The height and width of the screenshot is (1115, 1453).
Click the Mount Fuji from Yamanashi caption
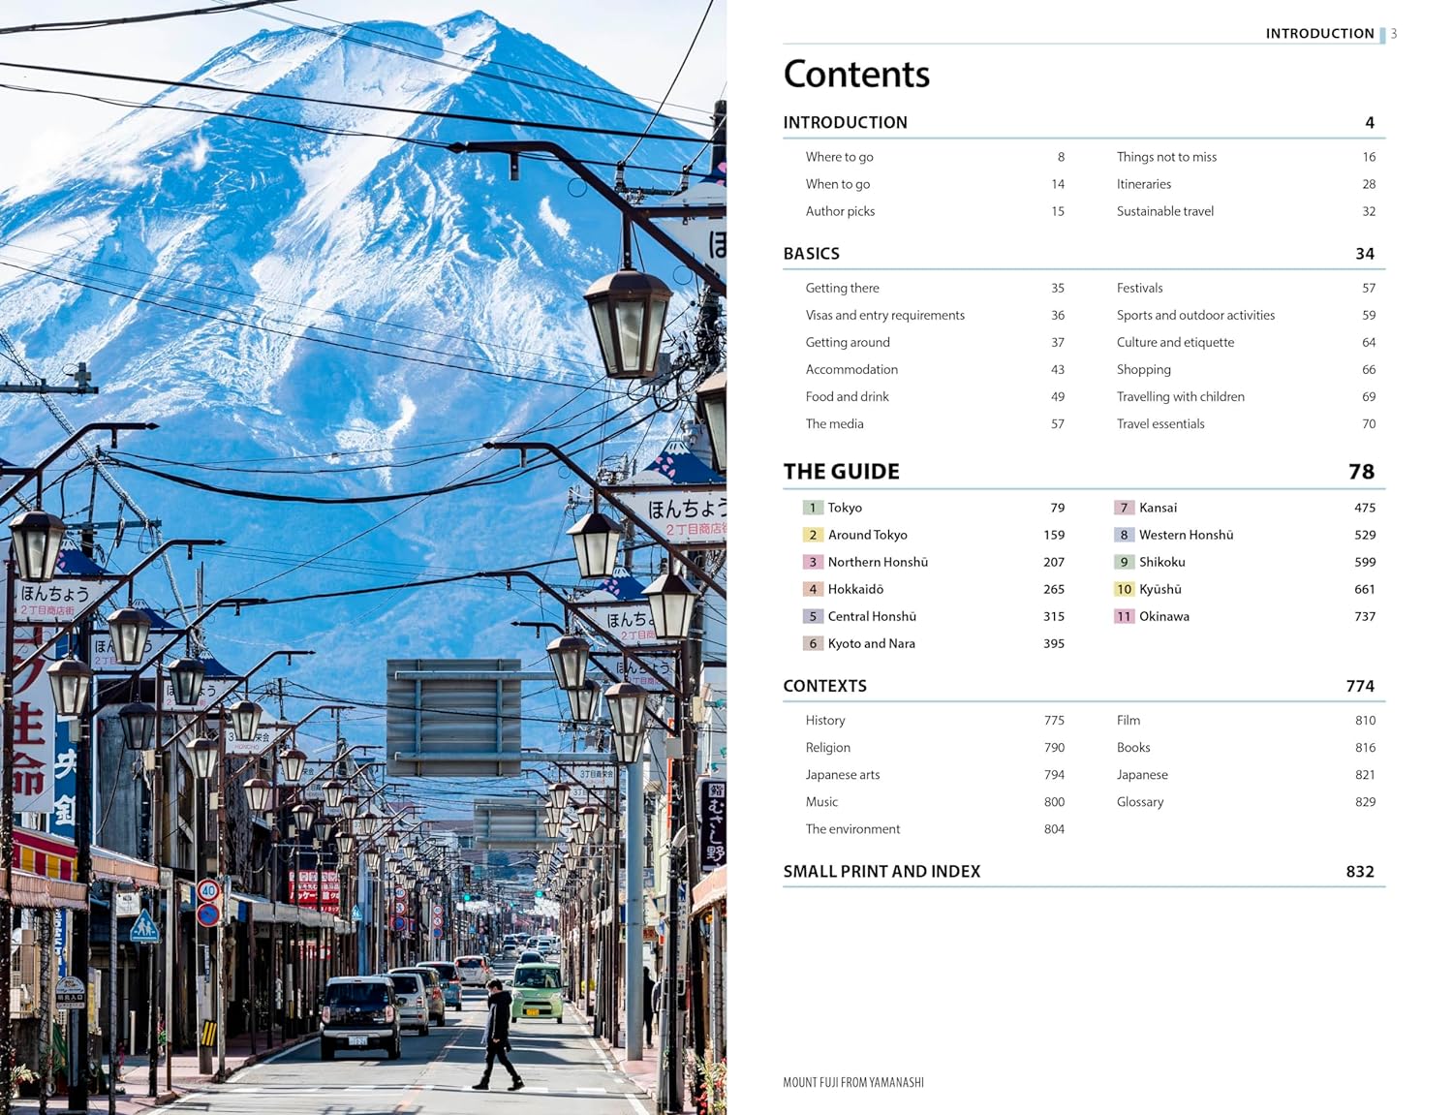[853, 1083]
